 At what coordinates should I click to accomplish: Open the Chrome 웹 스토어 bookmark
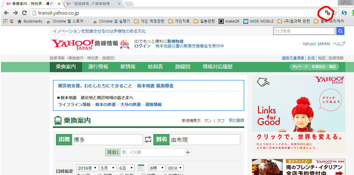[67, 21]
